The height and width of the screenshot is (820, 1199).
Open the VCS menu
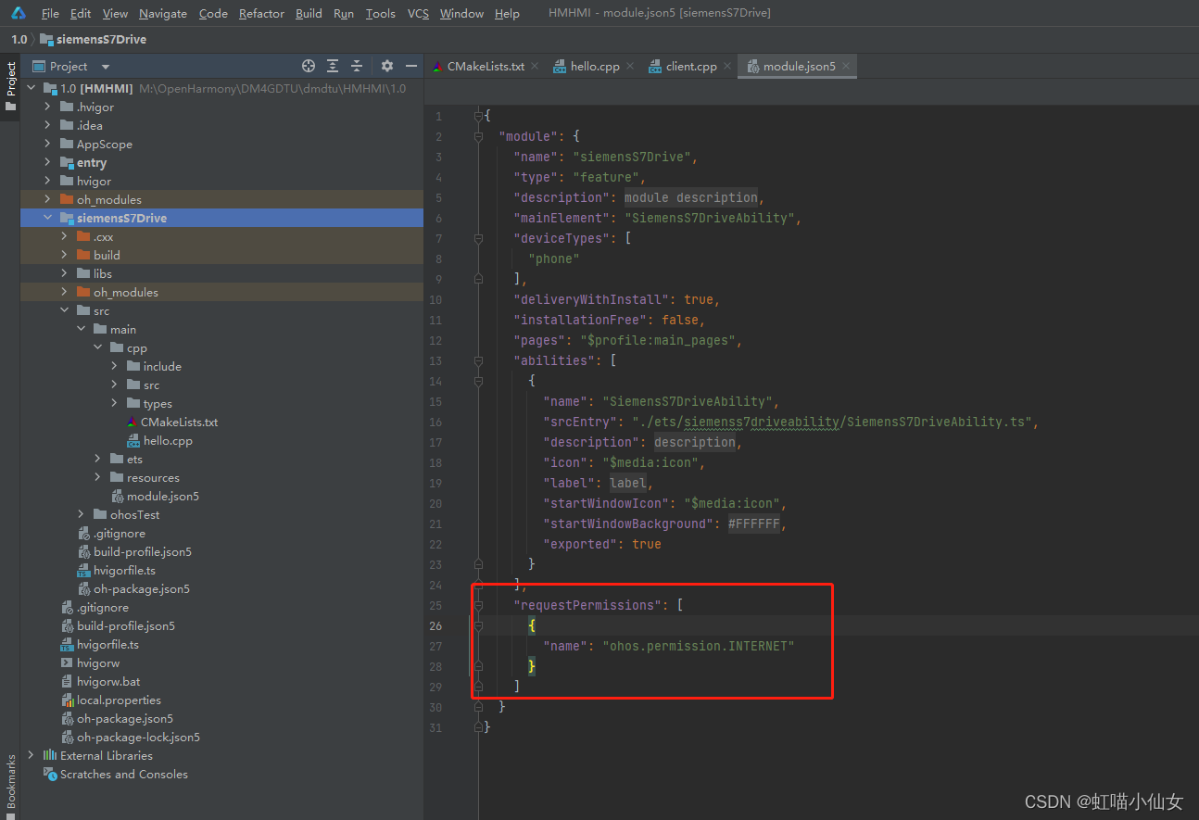point(418,13)
